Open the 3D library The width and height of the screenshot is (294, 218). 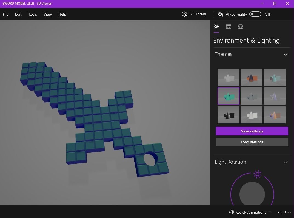tap(194, 14)
